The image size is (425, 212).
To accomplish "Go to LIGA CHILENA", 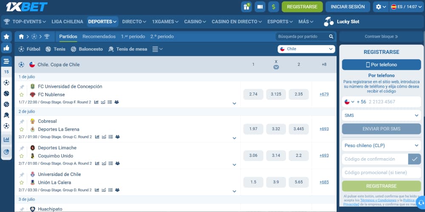I will click(x=67, y=22).
